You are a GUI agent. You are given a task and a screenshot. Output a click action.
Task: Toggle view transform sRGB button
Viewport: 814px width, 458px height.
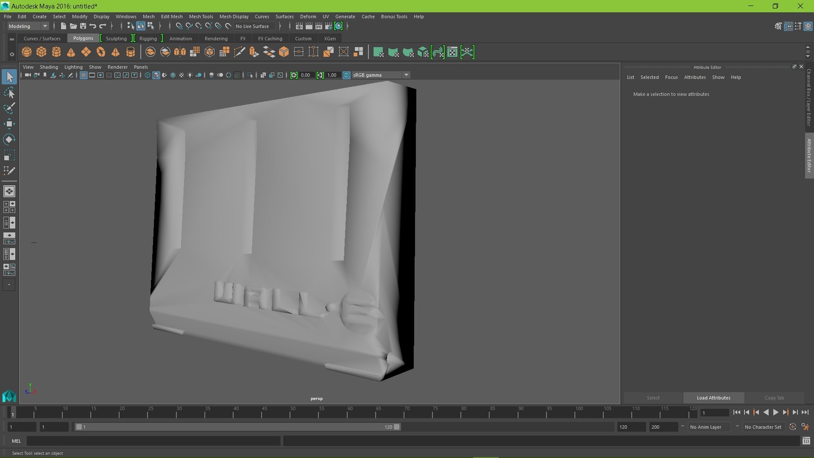[x=346, y=75]
